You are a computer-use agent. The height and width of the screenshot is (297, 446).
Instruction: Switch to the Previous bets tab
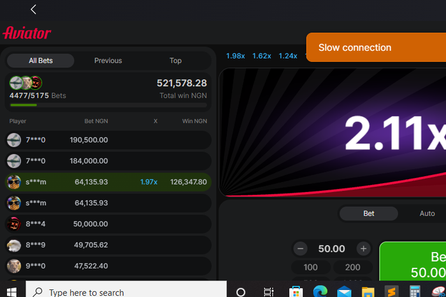click(x=108, y=60)
